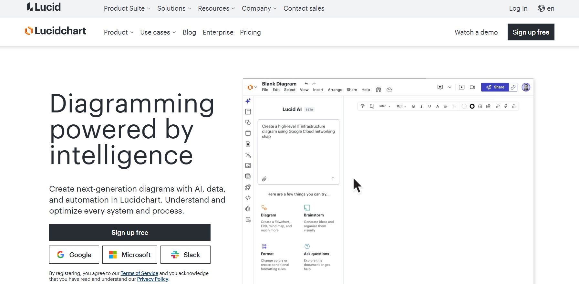Image resolution: width=579 pixels, height=284 pixels.
Task: Open the comments speech bubble icon
Action: coord(440,87)
